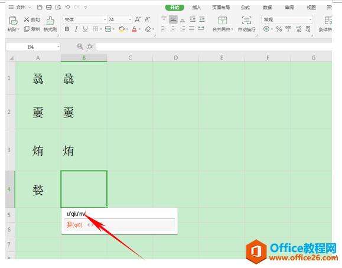Click the Save icon in quick access bar

[x=40, y=7]
